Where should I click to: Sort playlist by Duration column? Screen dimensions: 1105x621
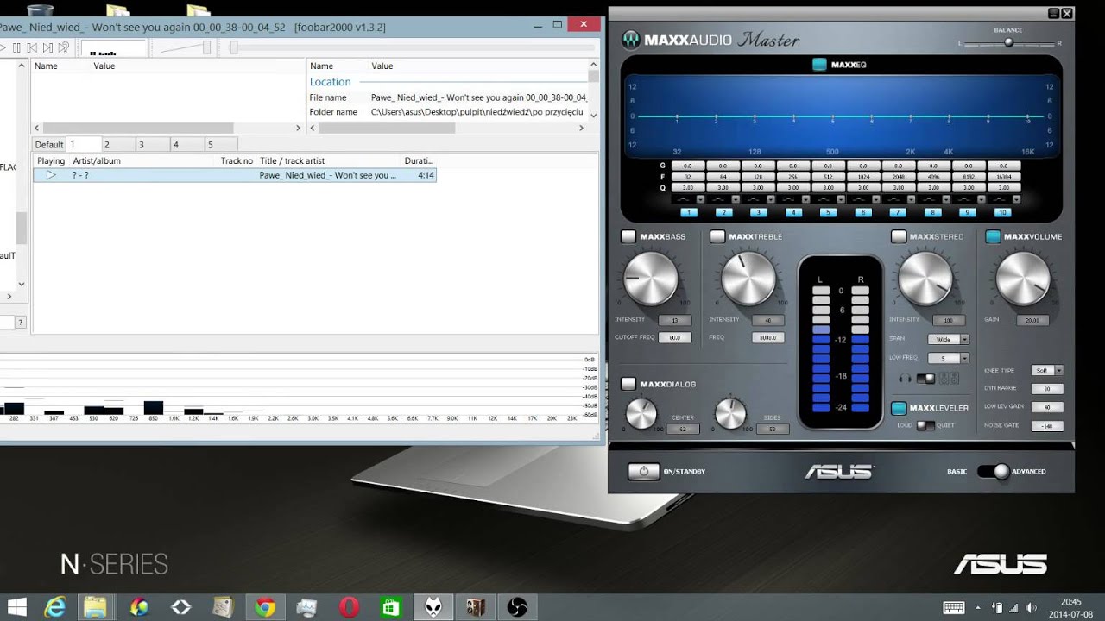coord(419,160)
